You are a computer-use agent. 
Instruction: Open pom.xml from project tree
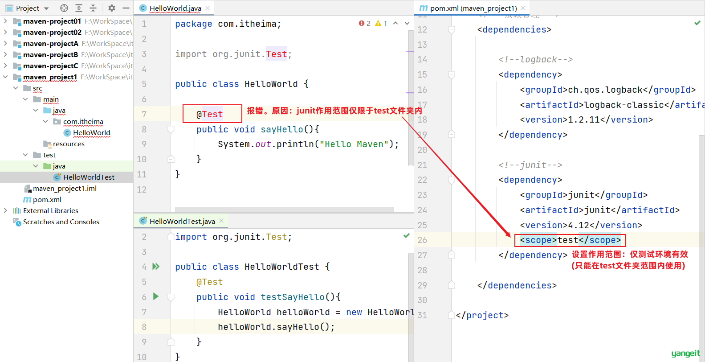[x=47, y=199]
